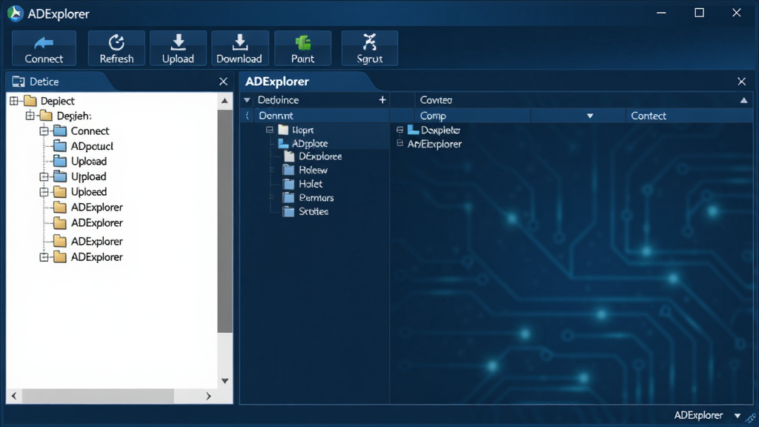Select the Holet folder icon
Viewport: 759px width, 427px height.
click(x=288, y=184)
